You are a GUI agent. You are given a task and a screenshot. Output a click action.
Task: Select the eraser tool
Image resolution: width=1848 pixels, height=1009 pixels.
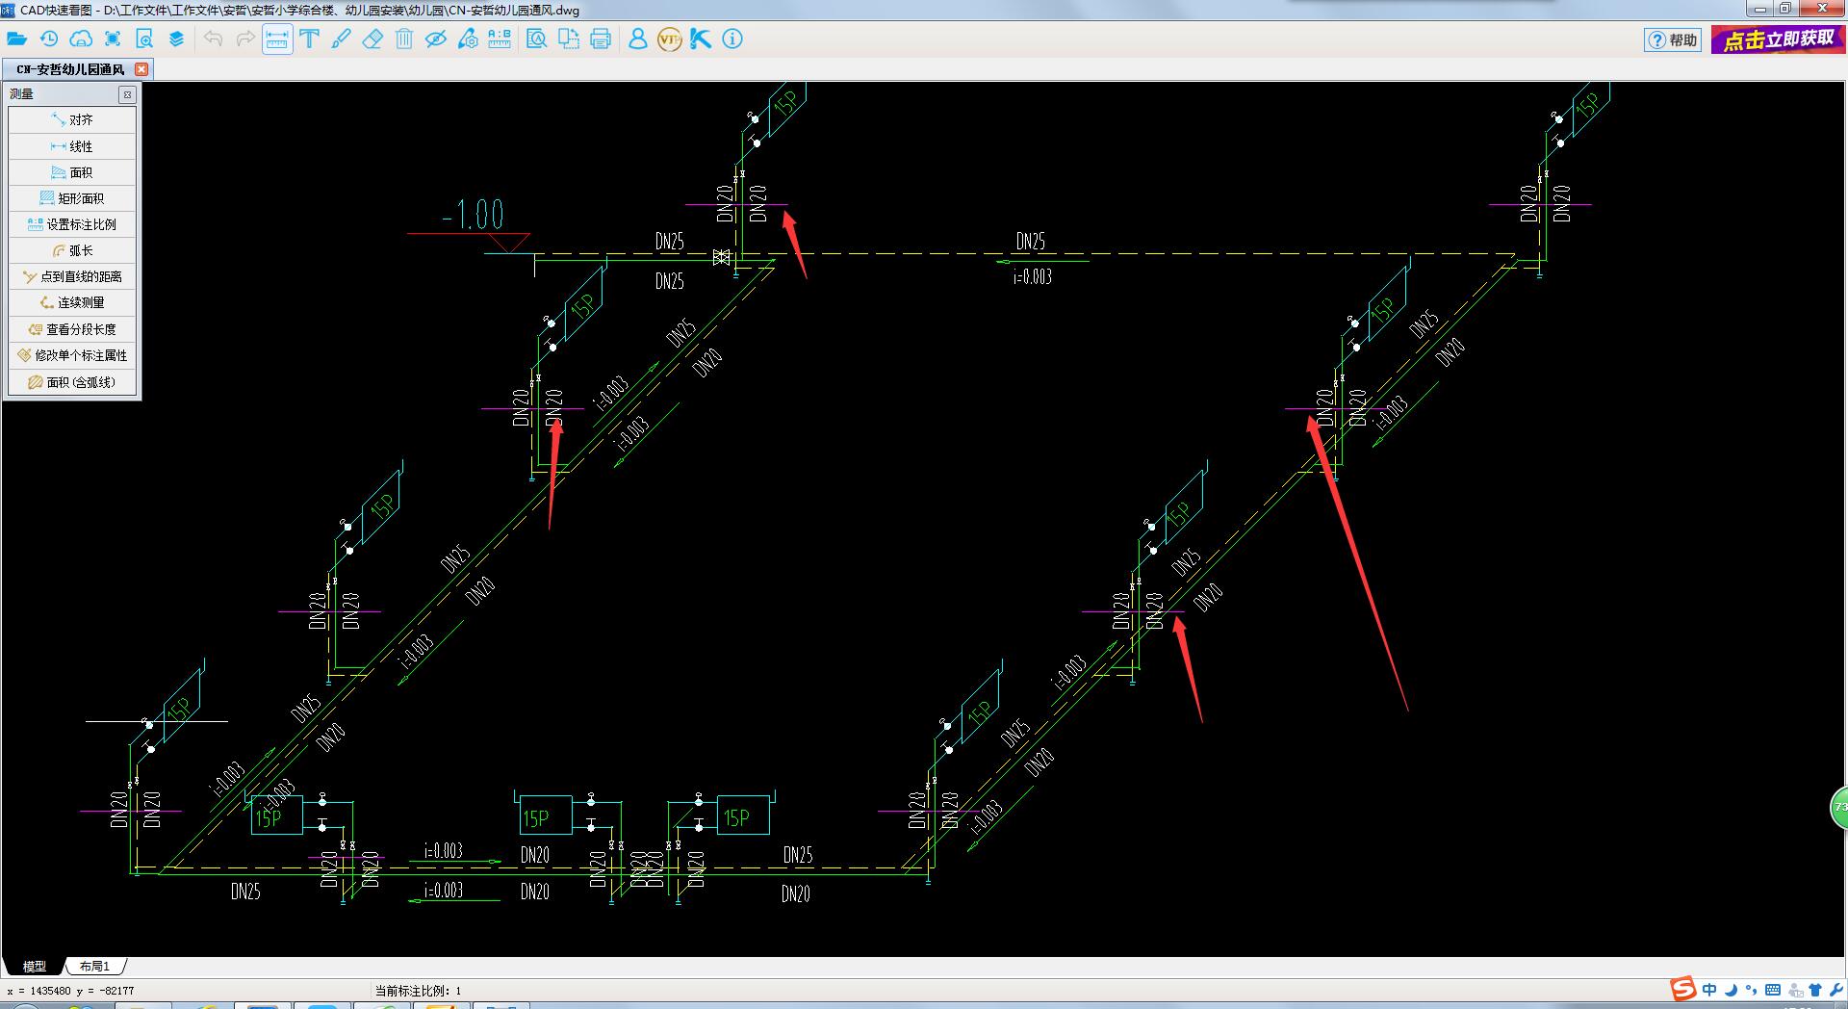click(372, 39)
